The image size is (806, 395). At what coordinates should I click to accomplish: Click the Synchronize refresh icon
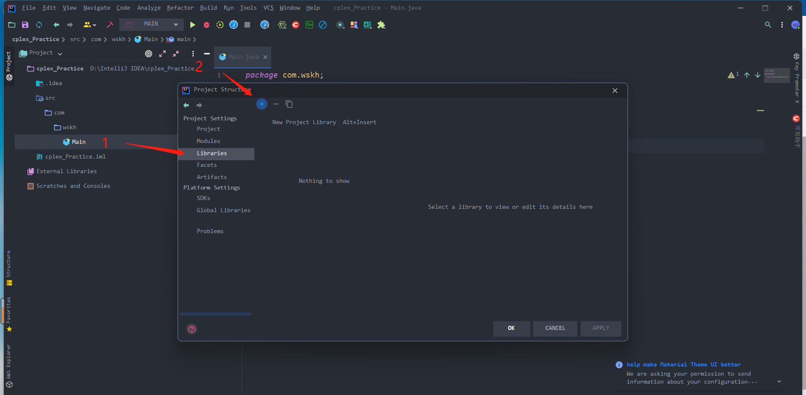pyautogui.click(x=39, y=25)
